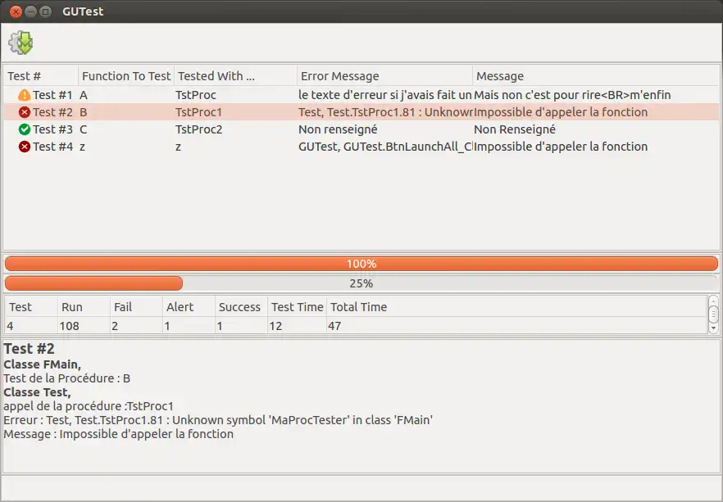This screenshot has height=502, width=723.
Task: Click the error text starting 'le texte d'erreur'
Action: (385, 95)
